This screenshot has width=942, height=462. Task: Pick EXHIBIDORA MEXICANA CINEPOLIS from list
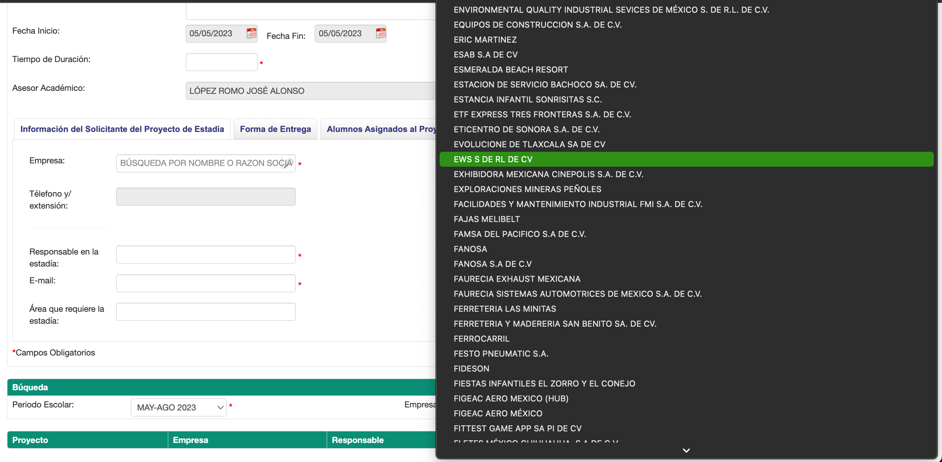(x=548, y=174)
